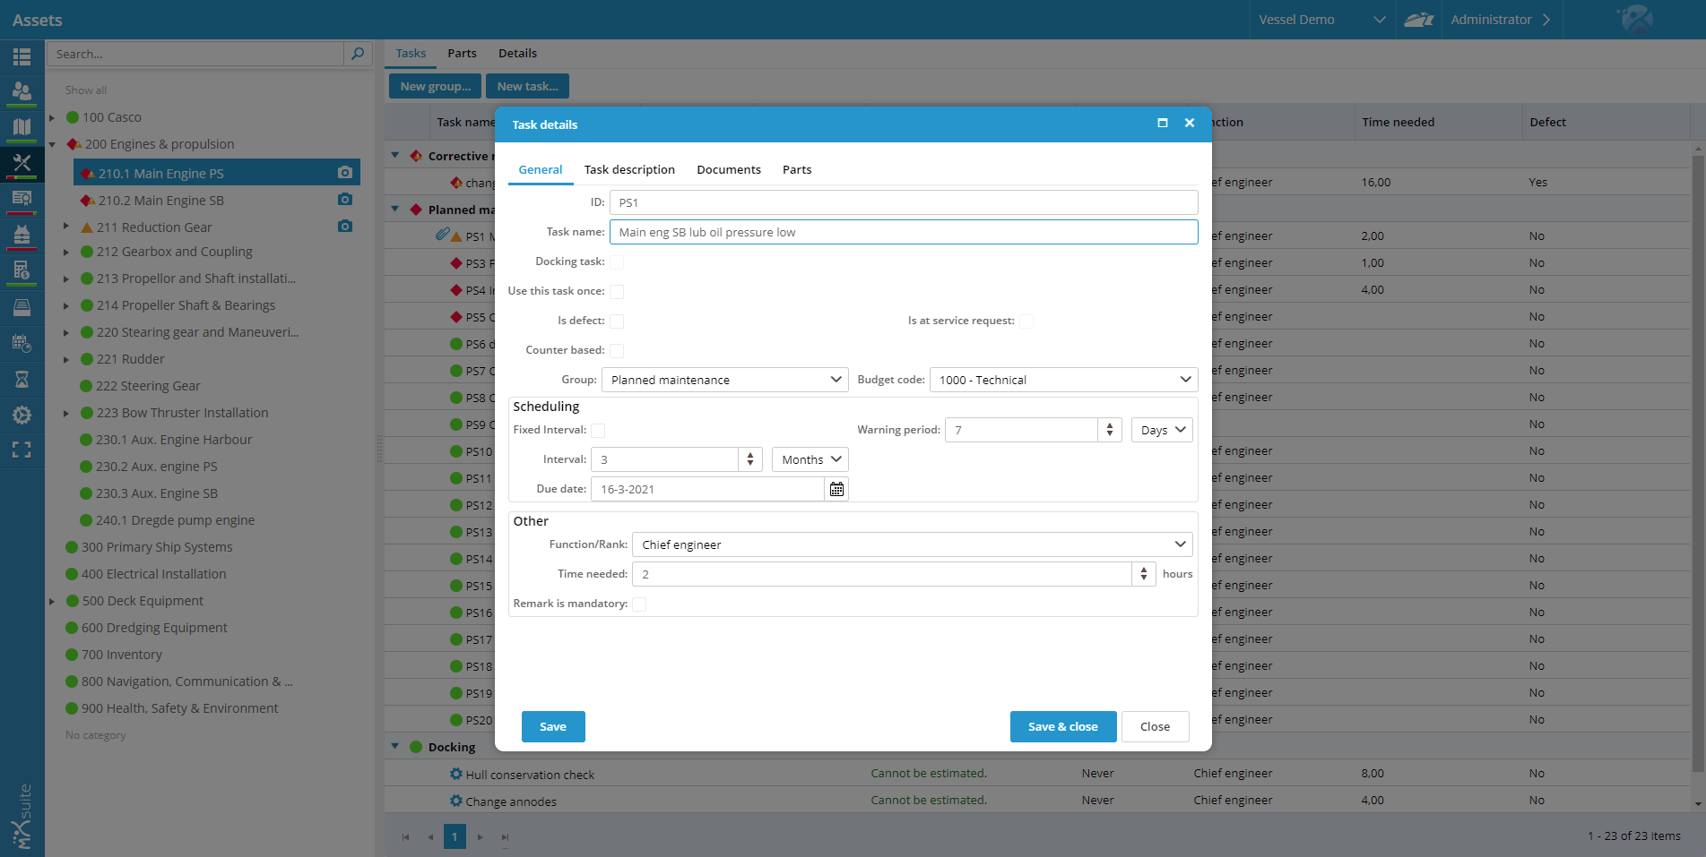Switch to the Task description tab
1706x857 pixels.
pos(629,169)
